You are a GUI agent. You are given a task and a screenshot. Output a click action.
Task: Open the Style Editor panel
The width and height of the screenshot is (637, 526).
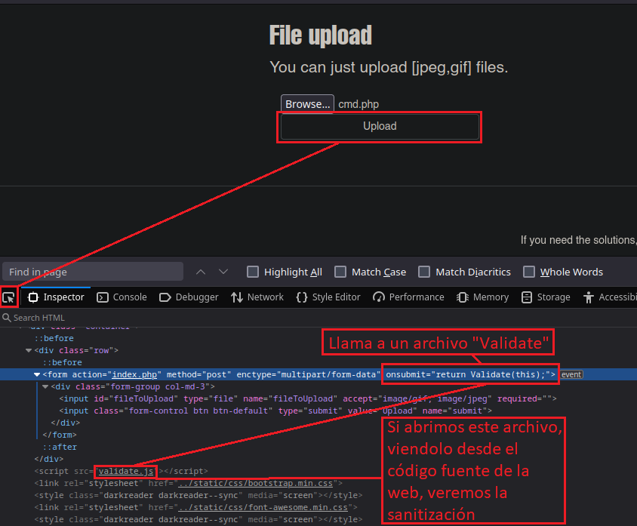point(328,297)
